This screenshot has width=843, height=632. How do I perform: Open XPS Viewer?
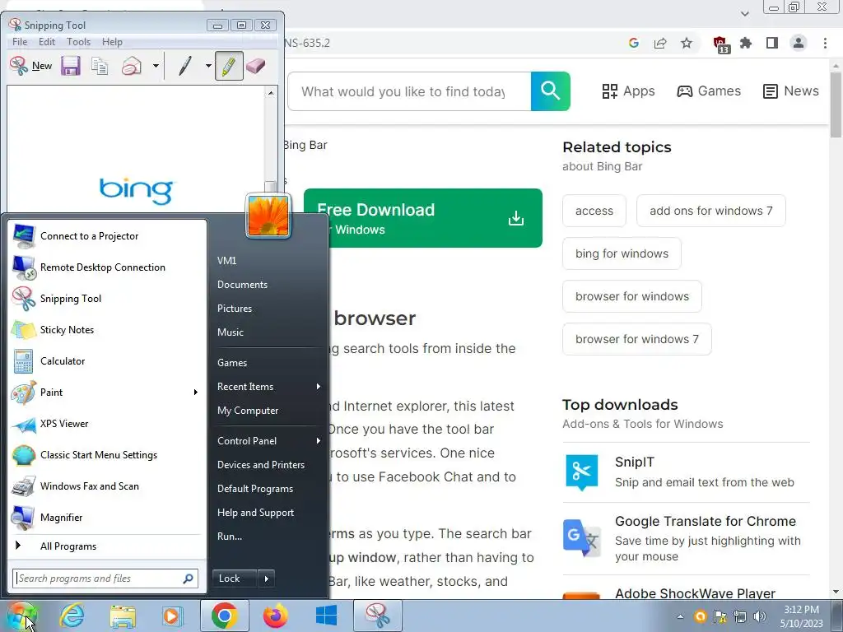click(x=106, y=424)
